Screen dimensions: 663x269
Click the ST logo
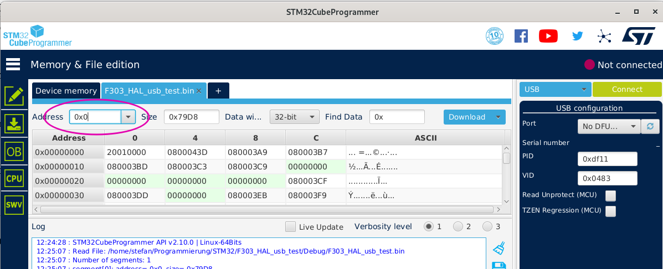pos(639,36)
